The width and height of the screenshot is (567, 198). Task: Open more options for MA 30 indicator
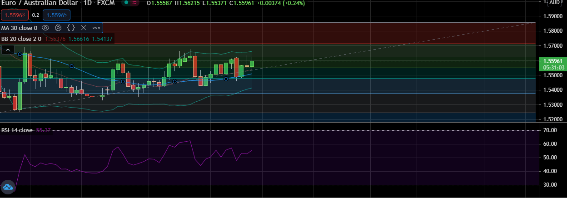tap(96, 28)
